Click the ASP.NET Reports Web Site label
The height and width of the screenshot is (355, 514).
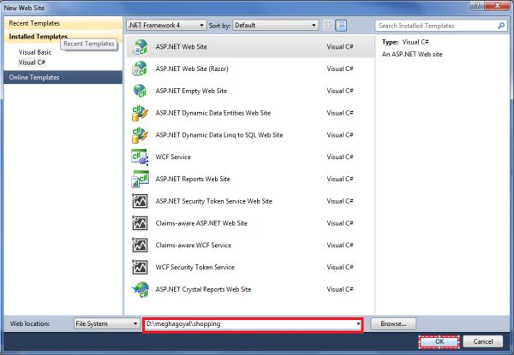(193, 179)
